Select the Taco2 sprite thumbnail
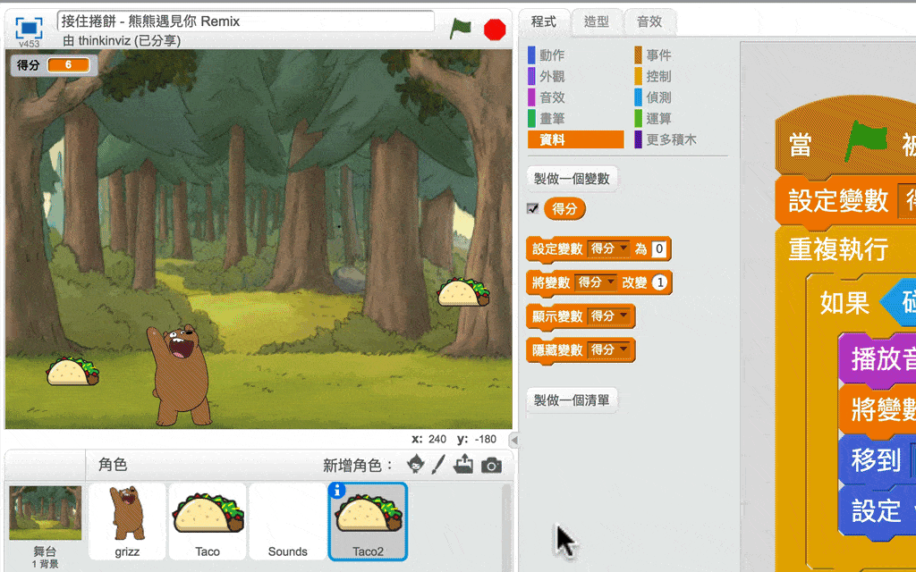The image size is (916, 572). click(x=368, y=521)
